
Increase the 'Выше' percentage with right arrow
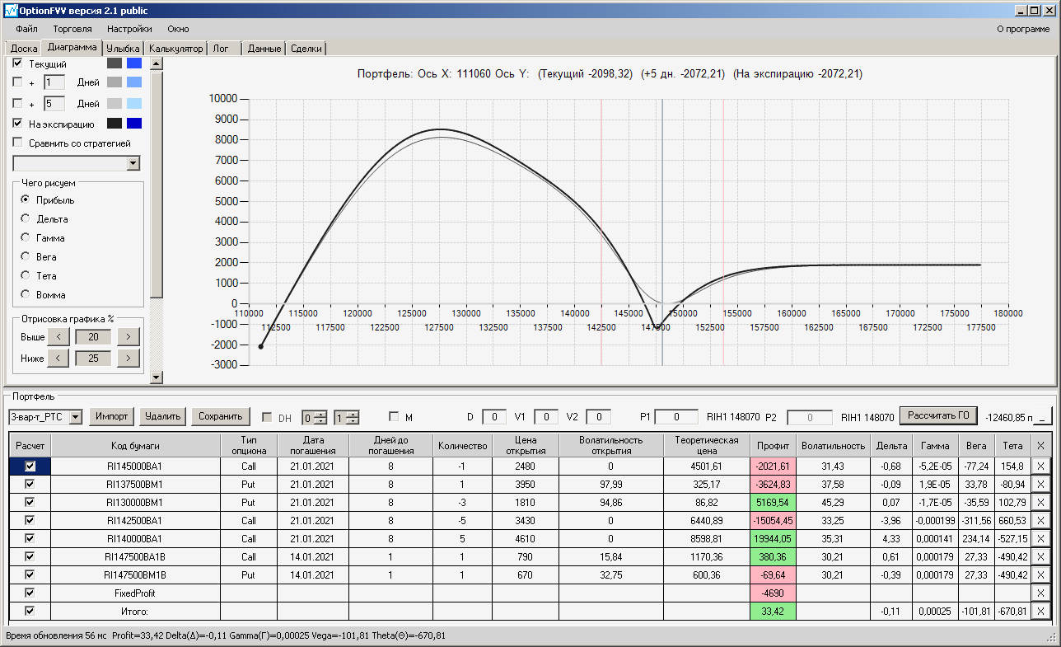[128, 336]
